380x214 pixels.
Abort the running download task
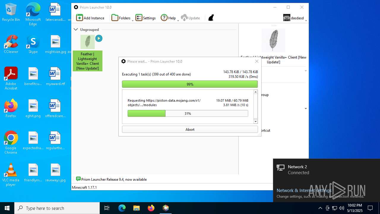190,129
